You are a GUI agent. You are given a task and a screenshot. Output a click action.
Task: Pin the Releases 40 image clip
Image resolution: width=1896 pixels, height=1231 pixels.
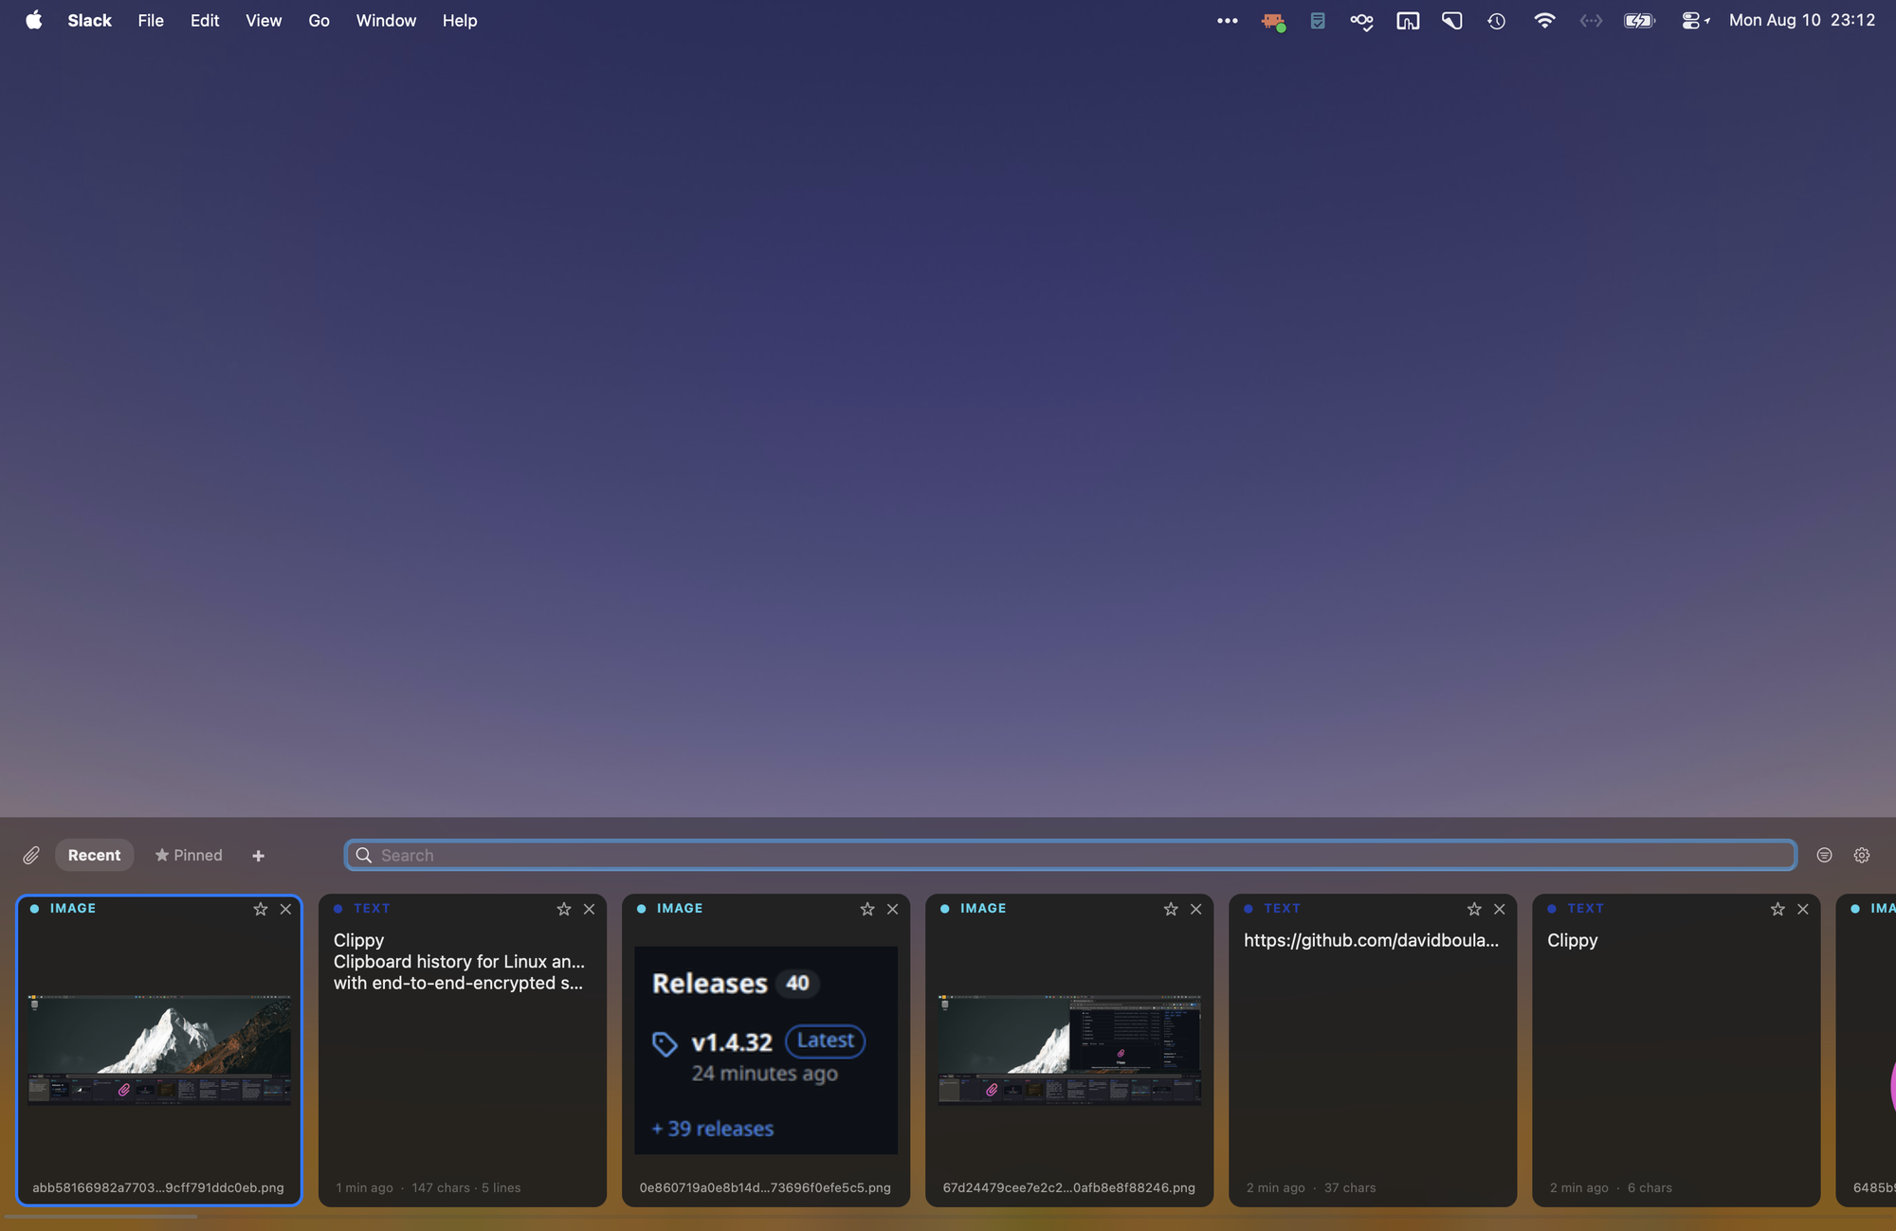[867, 909]
